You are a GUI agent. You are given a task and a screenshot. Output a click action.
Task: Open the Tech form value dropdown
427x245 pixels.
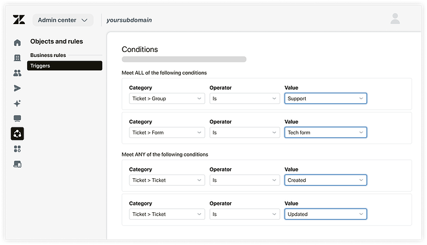(326, 132)
